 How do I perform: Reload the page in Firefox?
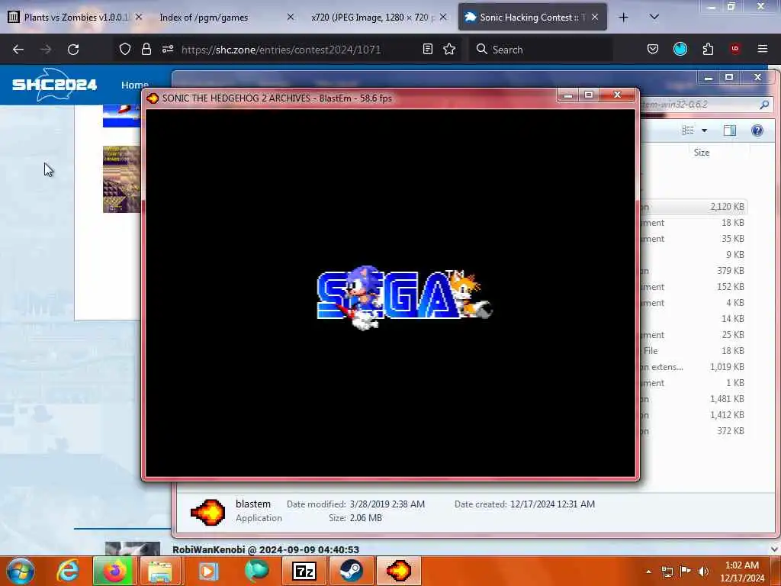(x=73, y=50)
